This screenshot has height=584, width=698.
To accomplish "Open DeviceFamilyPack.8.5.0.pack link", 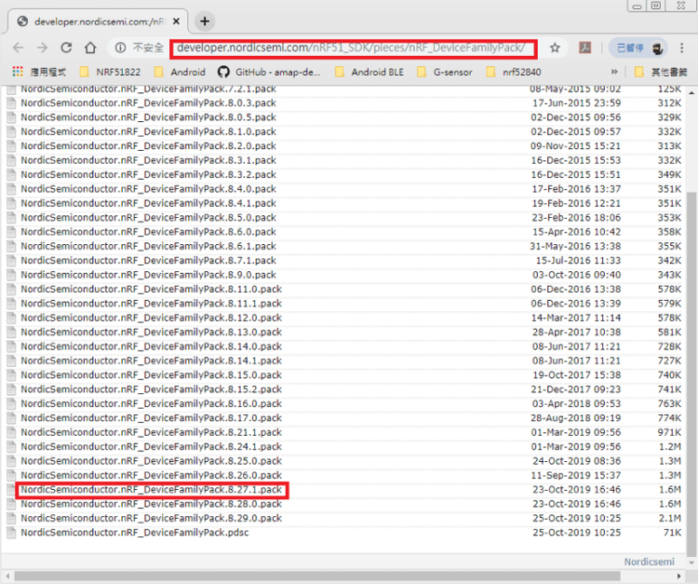I will (148, 217).
